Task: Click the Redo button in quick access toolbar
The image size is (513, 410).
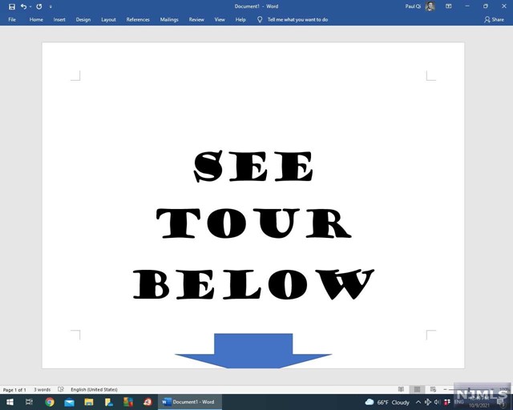Action: 38,6
